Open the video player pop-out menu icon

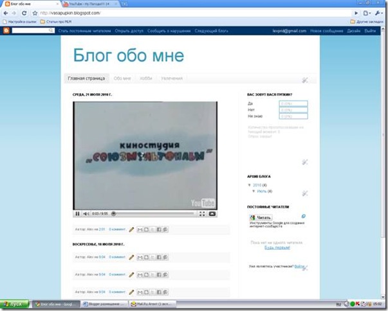(212, 214)
